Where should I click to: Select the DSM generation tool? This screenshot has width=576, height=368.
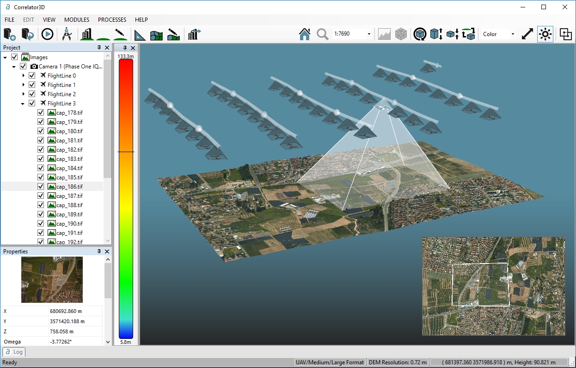tap(86, 34)
